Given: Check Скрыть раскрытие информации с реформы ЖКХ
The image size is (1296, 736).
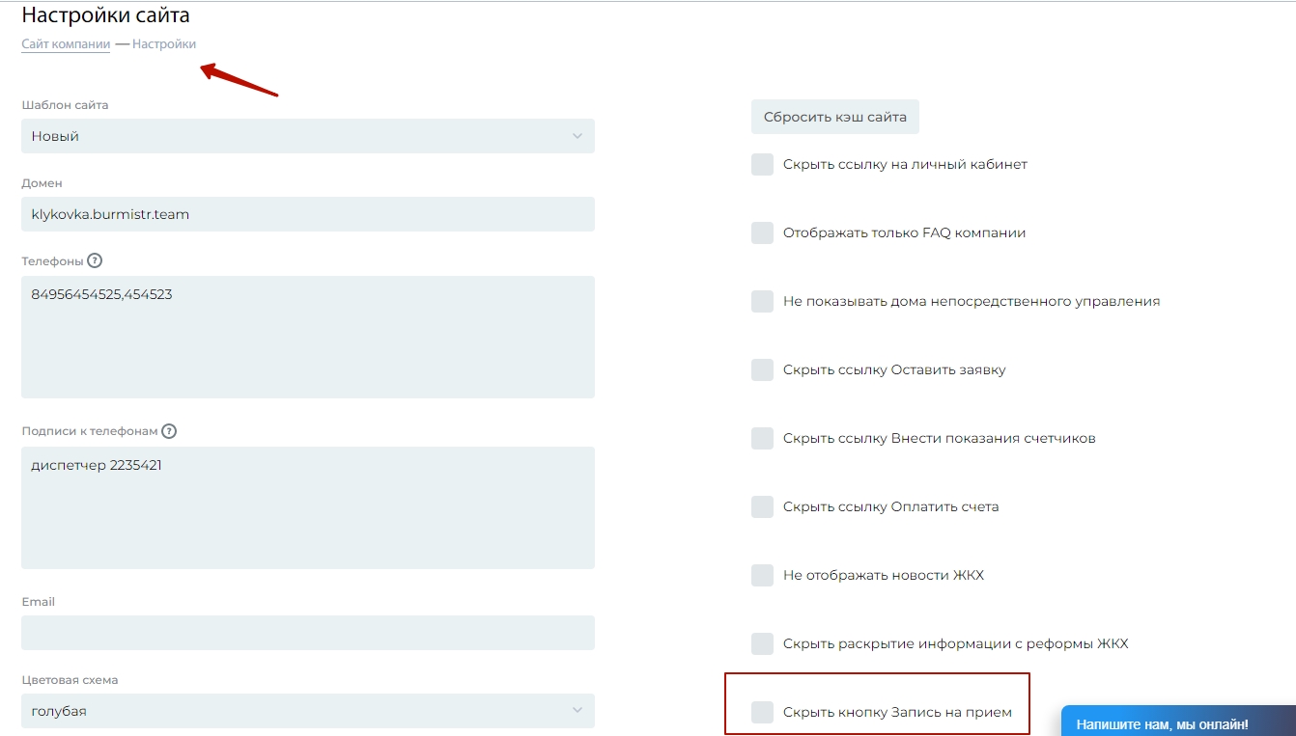Looking at the screenshot, I should click(763, 643).
